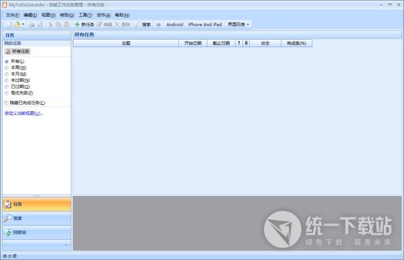Click the print toolbar icon
Screen dimensions: 404x260
(32, 24)
